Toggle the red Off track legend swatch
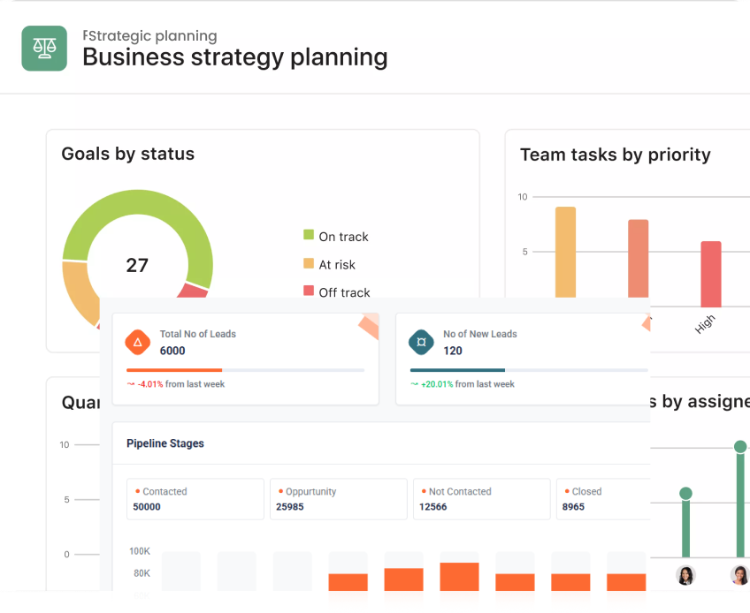Screen dimensions: 750x613 tap(309, 291)
